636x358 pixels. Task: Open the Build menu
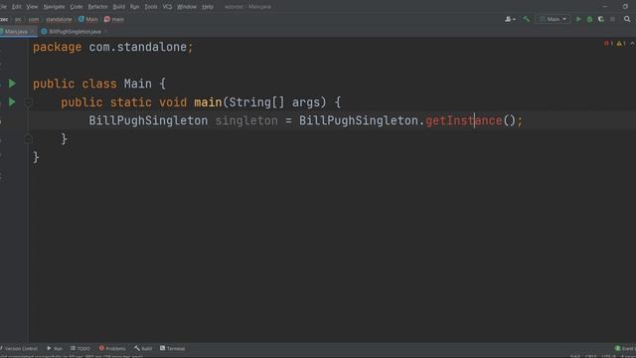click(x=119, y=7)
